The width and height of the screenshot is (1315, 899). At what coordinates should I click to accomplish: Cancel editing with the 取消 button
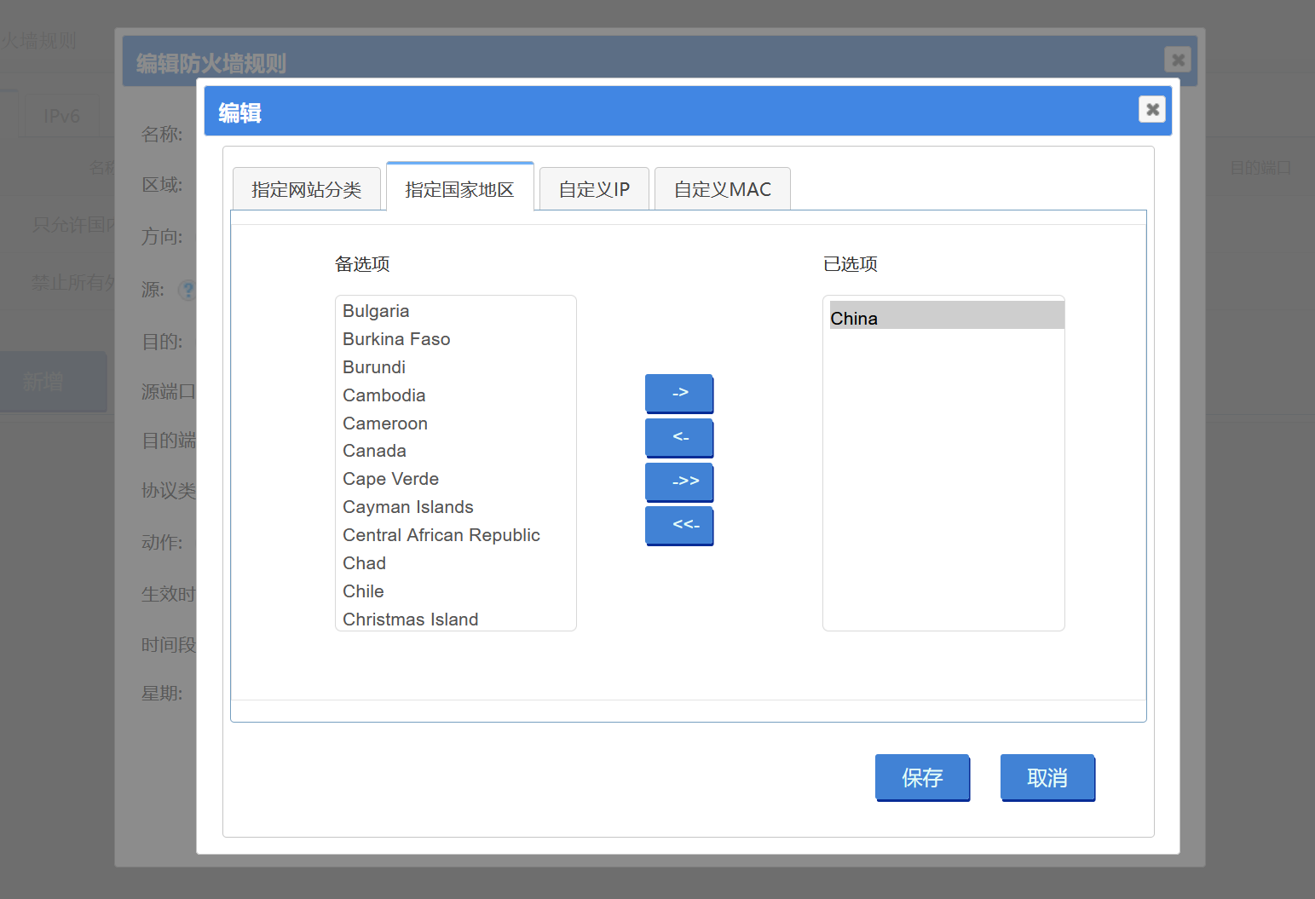1047,777
